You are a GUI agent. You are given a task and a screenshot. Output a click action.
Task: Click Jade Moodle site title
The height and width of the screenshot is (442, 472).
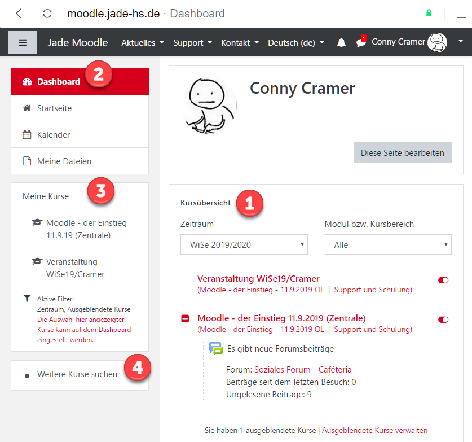(78, 42)
